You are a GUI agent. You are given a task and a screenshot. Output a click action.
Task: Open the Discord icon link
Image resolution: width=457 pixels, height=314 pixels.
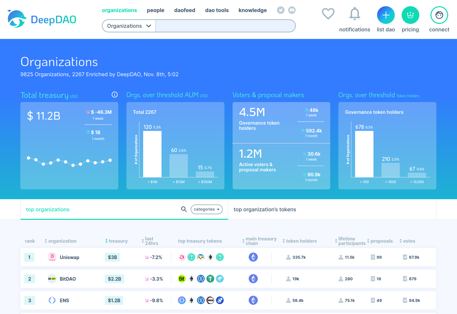292,10
